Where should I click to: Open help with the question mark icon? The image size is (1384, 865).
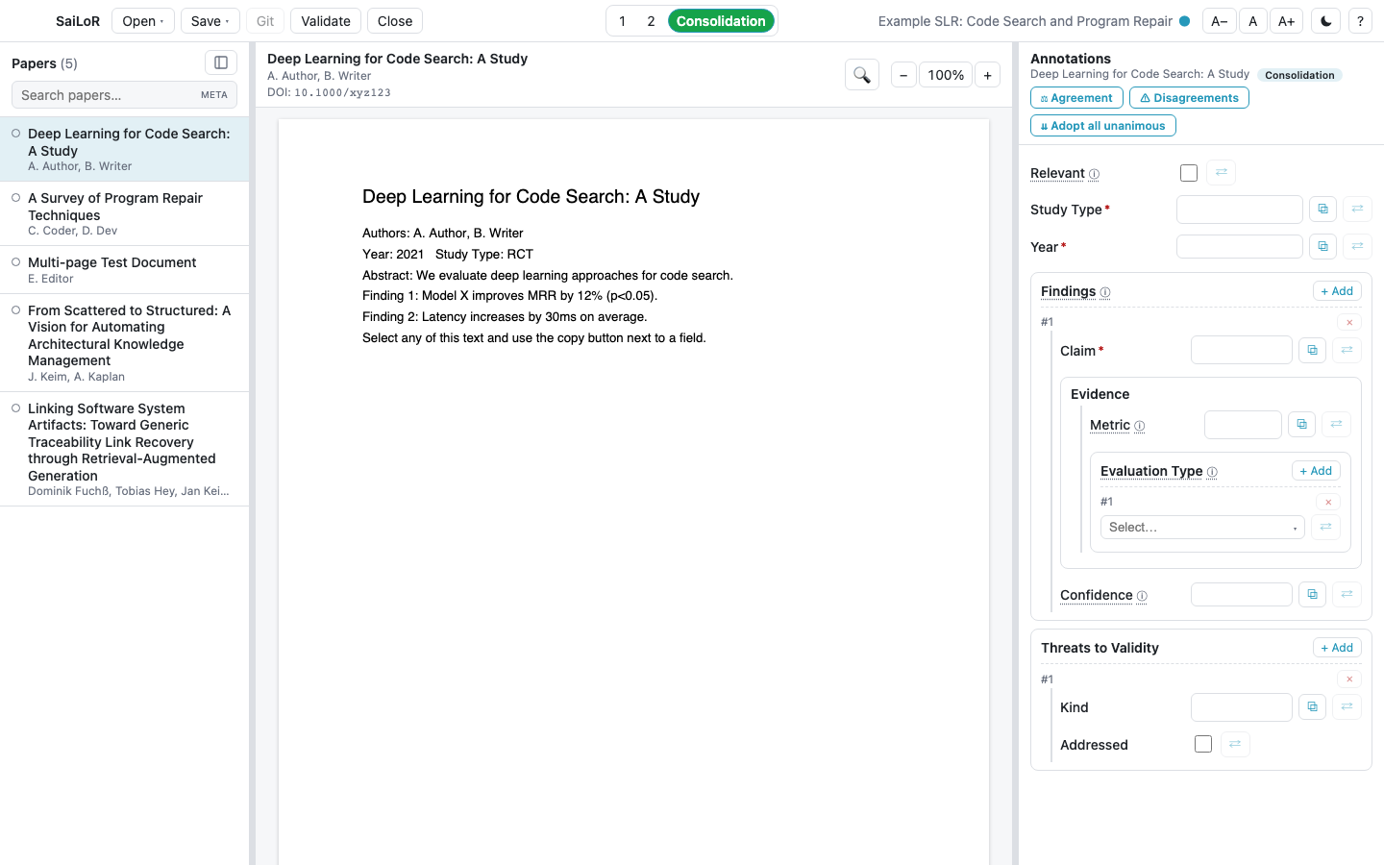click(1360, 21)
